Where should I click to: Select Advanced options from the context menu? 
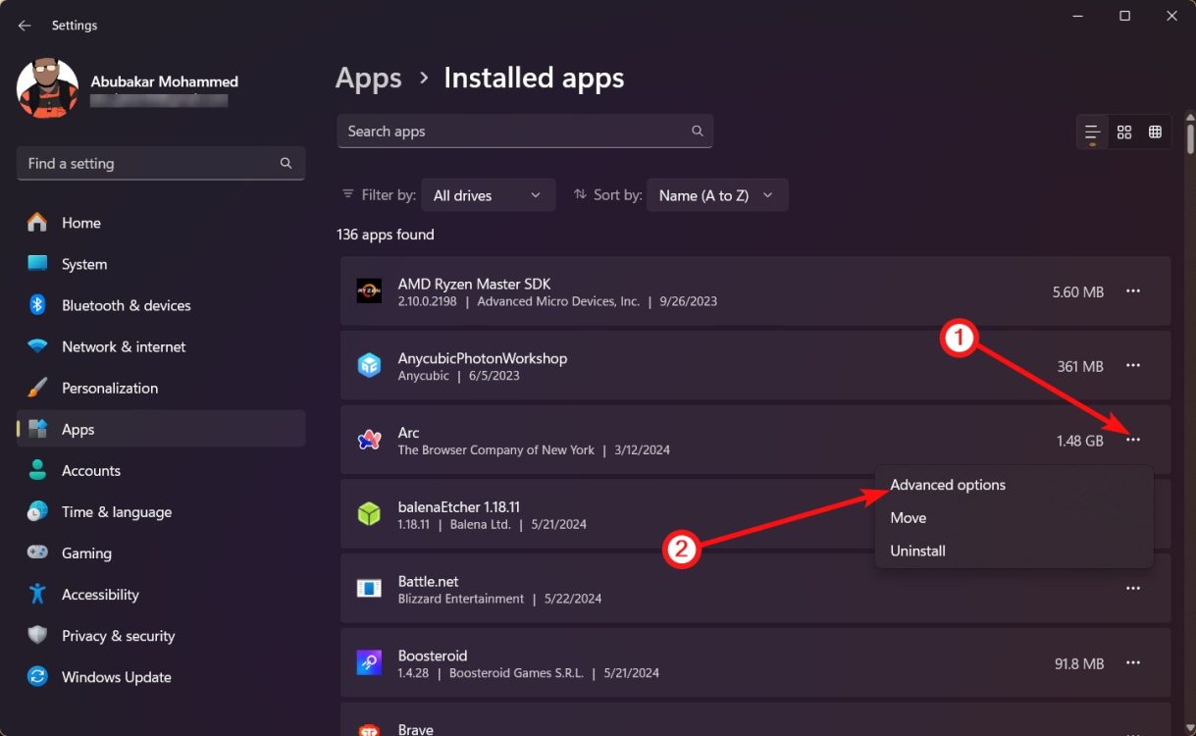[x=947, y=484]
